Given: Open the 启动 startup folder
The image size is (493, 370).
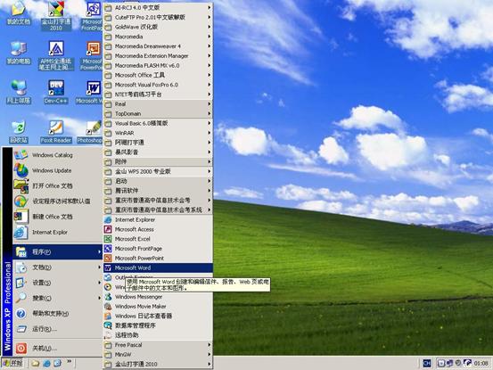Looking at the screenshot, I should (158, 181).
